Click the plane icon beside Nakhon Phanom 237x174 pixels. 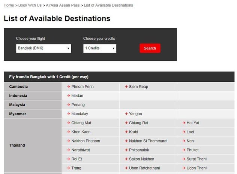tap(69, 141)
